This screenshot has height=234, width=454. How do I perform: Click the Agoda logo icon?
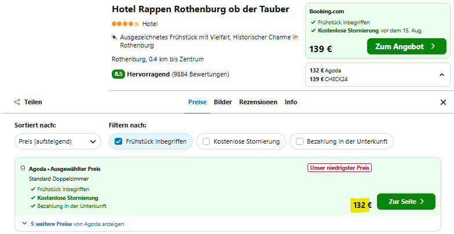[x=23, y=169]
